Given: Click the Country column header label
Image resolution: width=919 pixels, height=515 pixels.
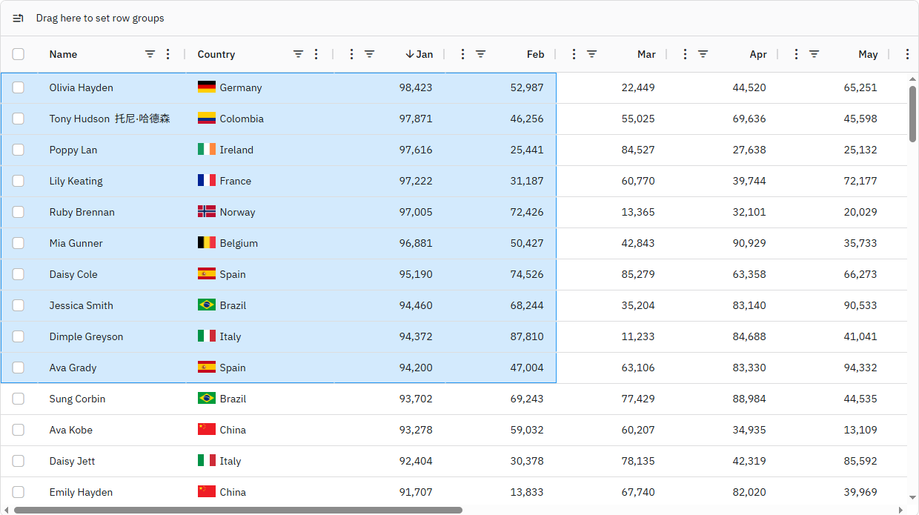Looking at the screenshot, I should [216, 54].
